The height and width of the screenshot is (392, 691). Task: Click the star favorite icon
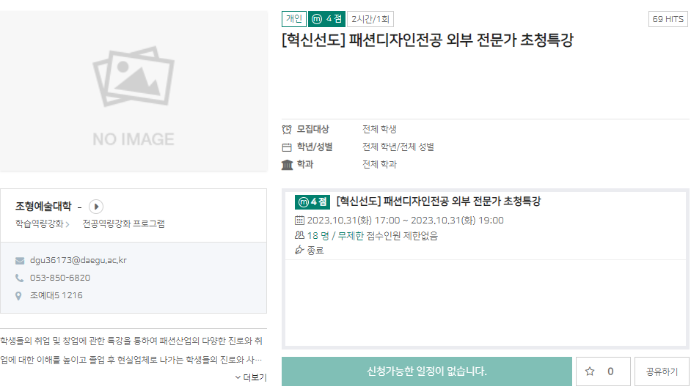[590, 371]
